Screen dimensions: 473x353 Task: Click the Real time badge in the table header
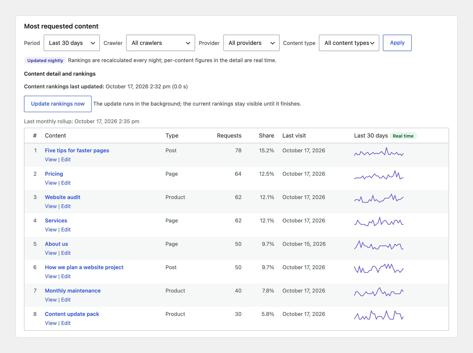tap(403, 136)
